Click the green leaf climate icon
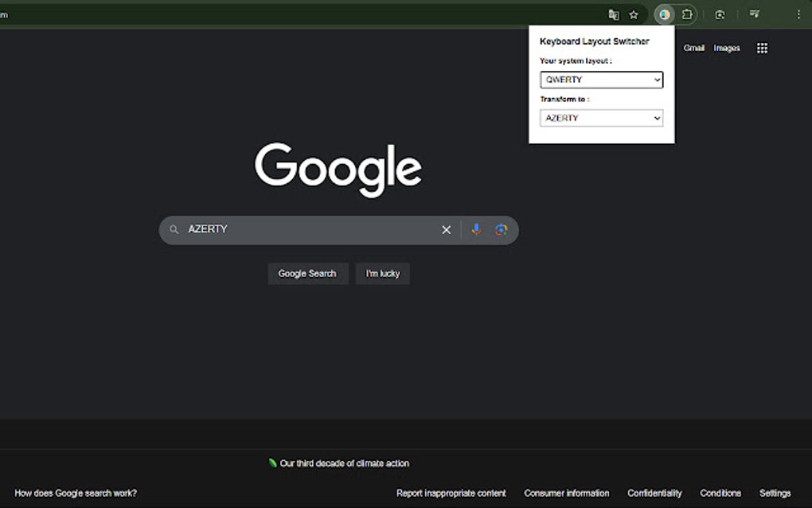 pyautogui.click(x=273, y=463)
